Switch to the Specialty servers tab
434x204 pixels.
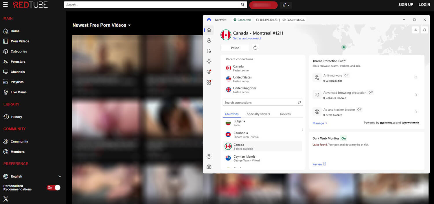coord(258,114)
